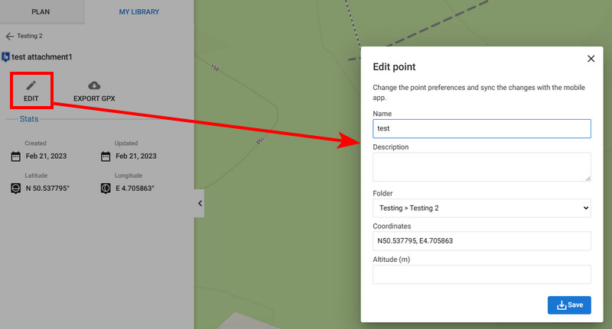The width and height of the screenshot is (612, 329).
Task: Focus the Name input field
Action: tap(481, 128)
